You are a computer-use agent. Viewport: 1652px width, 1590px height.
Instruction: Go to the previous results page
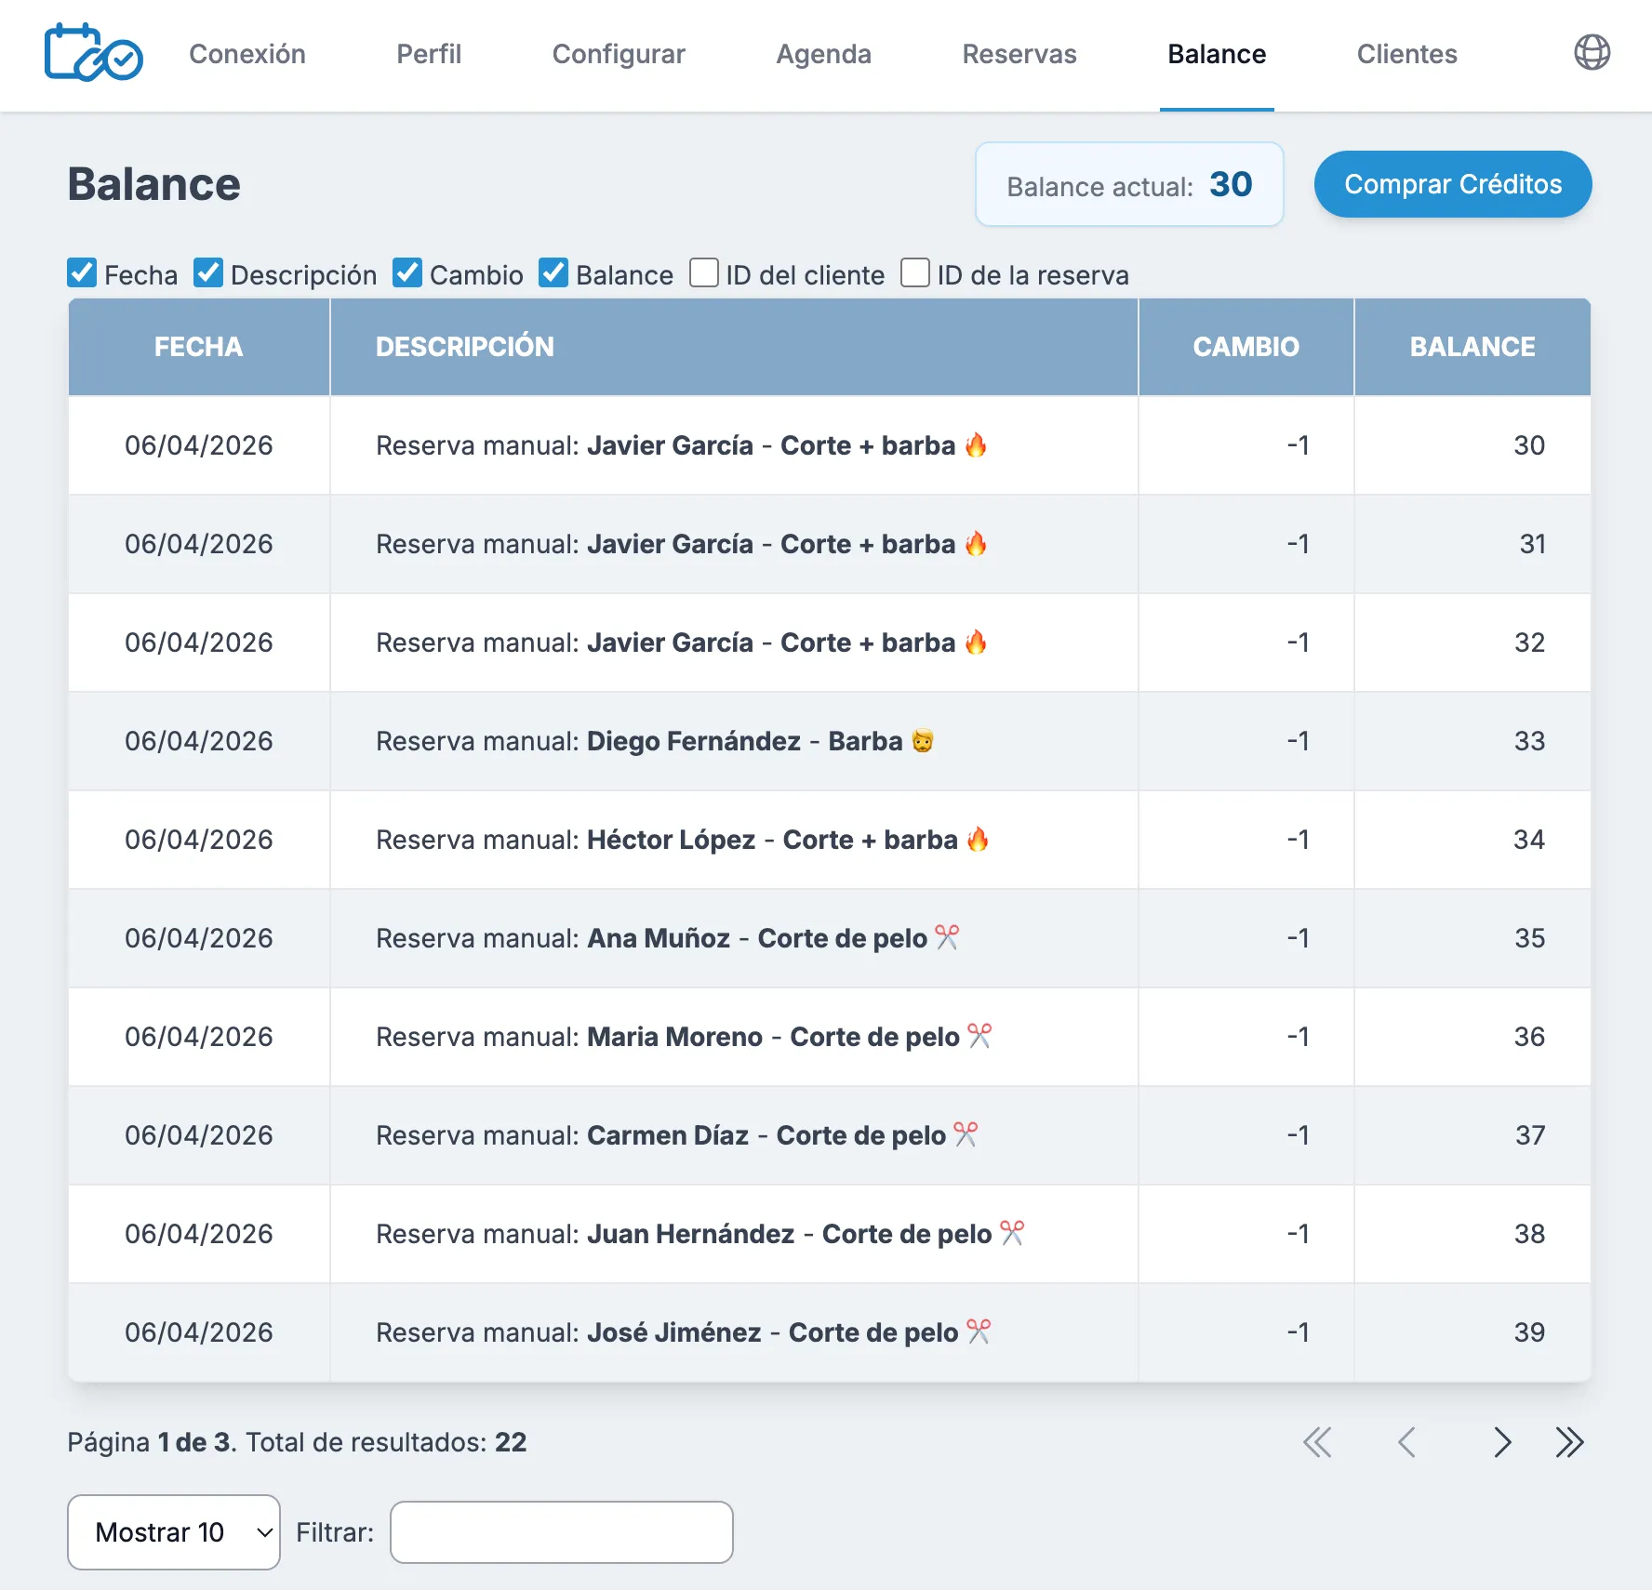click(x=1406, y=1442)
